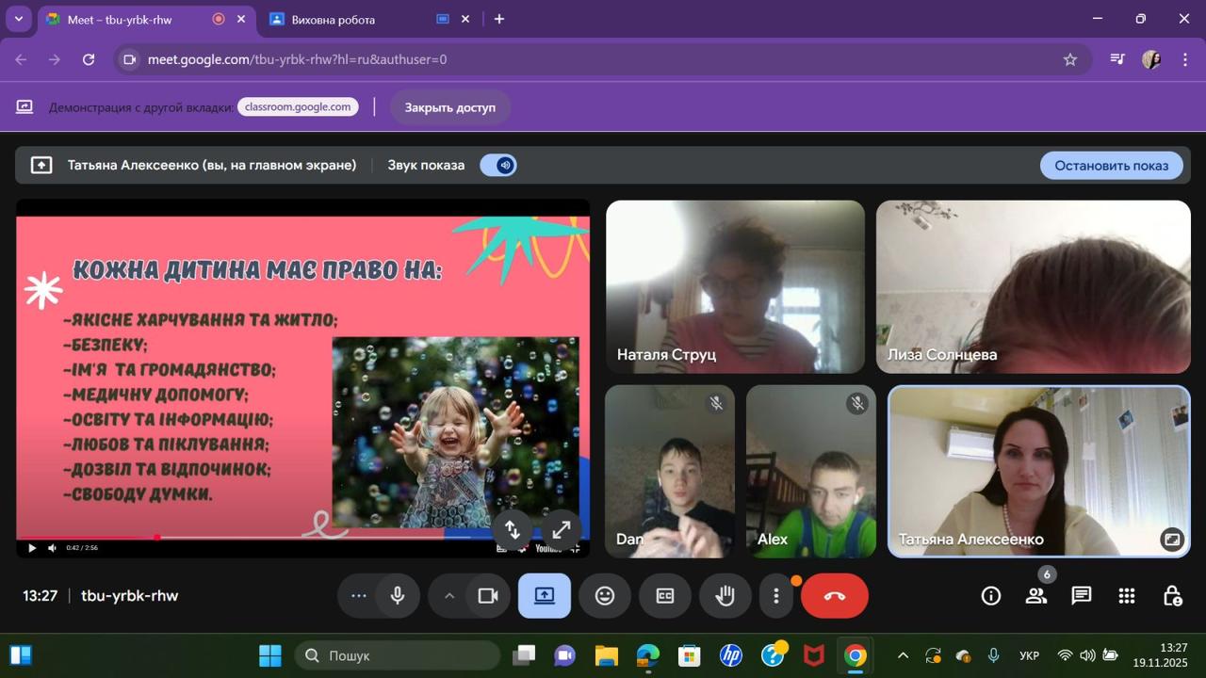Open the emoji reactions button
Screen dimensions: 1206x678
click(605, 595)
